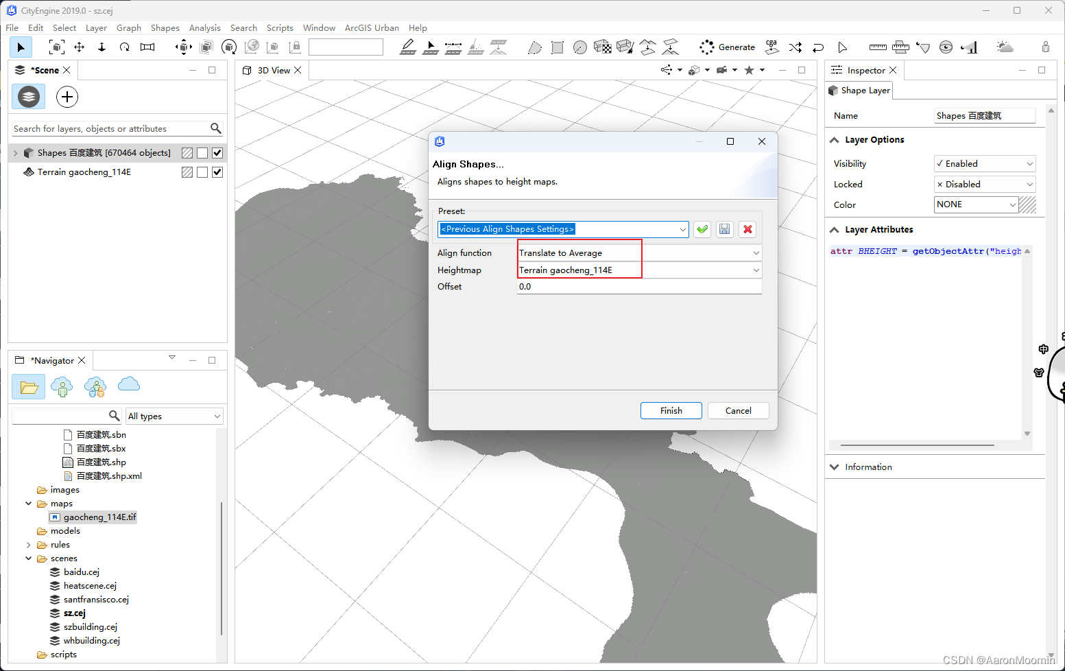Pick the rectangular shape creation tool
Image resolution: width=1065 pixels, height=671 pixels.
[x=558, y=47]
